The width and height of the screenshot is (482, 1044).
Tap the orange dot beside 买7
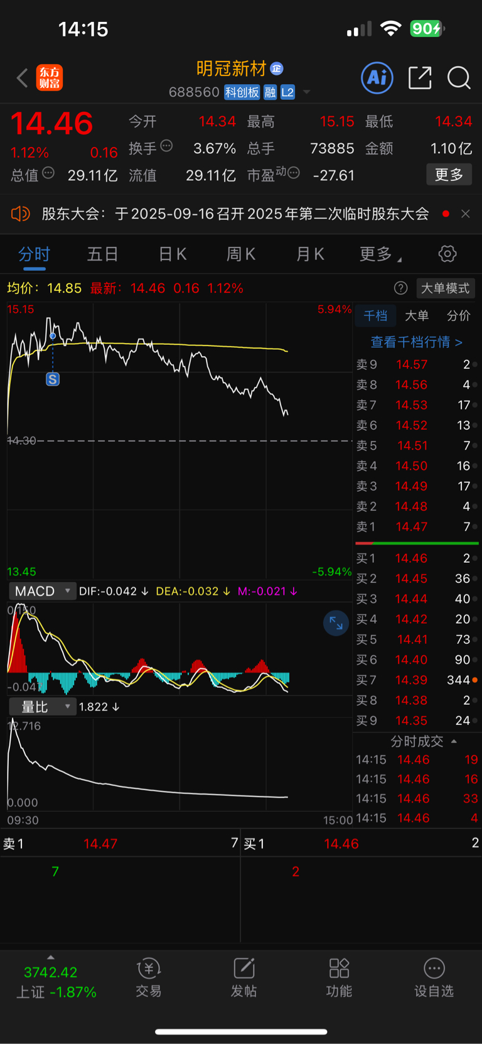pos(474,680)
